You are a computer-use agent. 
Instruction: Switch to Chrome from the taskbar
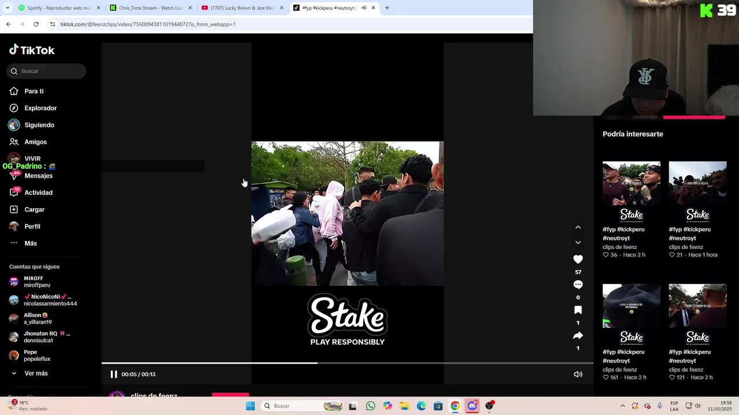pyautogui.click(x=455, y=406)
